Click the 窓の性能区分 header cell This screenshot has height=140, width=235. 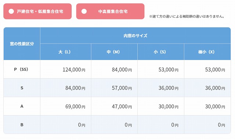point(22,44)
